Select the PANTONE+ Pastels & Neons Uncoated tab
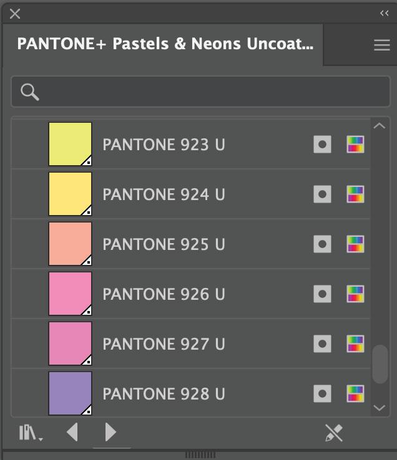The image size is (397, 460). [x=165, y=44]
